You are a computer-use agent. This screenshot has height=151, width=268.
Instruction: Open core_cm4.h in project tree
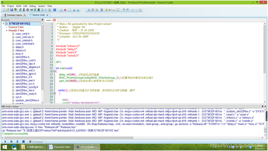coord(22,34)
